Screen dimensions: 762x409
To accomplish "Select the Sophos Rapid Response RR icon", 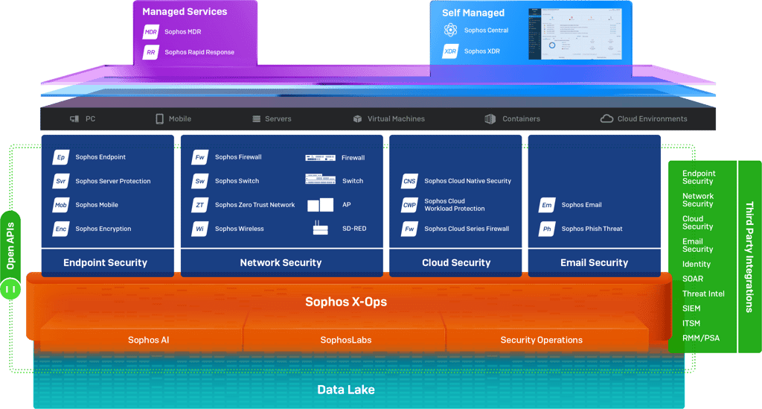I will tap(150, 52).
